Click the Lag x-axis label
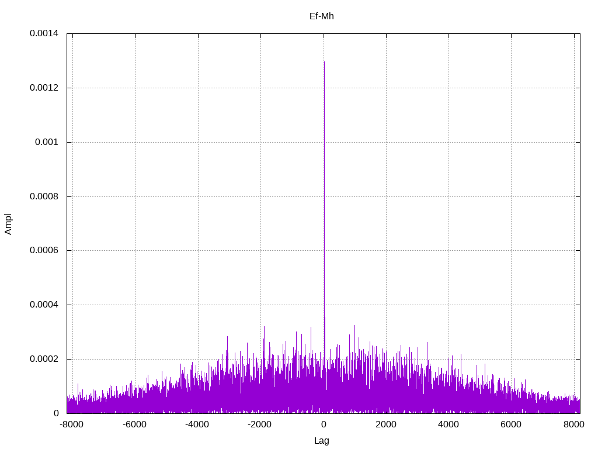This screenshot has width=598, height=449. point(322,440)
